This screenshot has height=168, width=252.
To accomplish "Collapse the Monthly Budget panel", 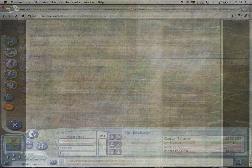I will [244, 132].
